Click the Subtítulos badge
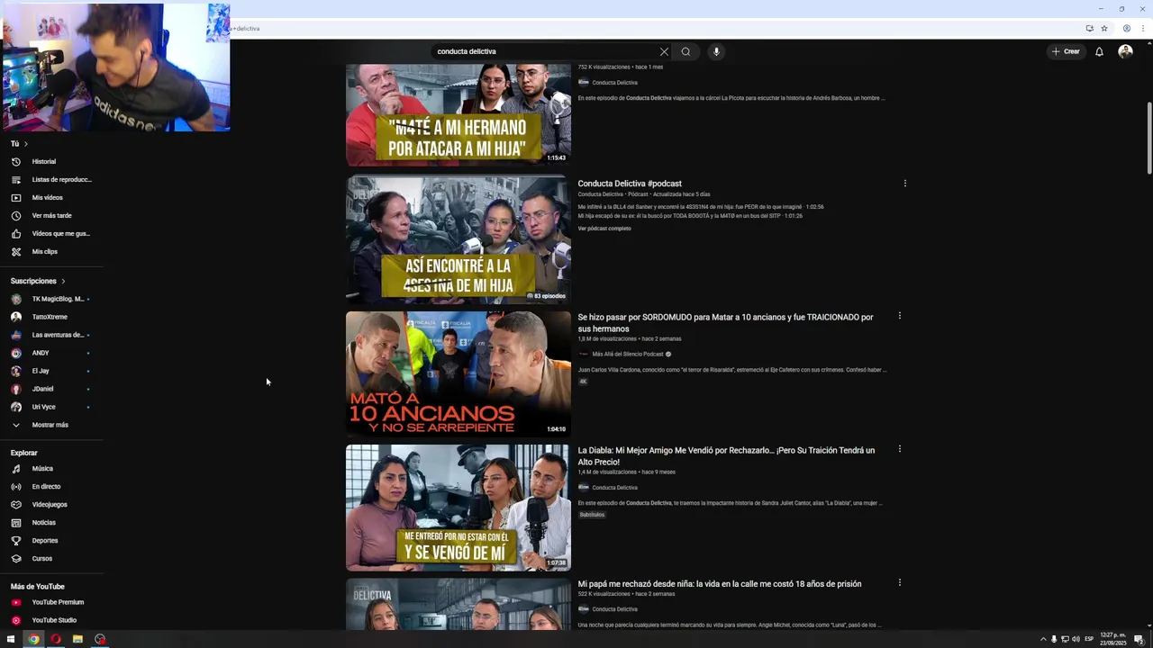This screenshot has width=1153, height=648. 592,515
